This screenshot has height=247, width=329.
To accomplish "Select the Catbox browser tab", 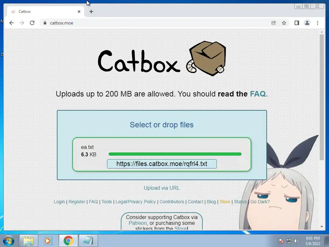I will (46, 12).
